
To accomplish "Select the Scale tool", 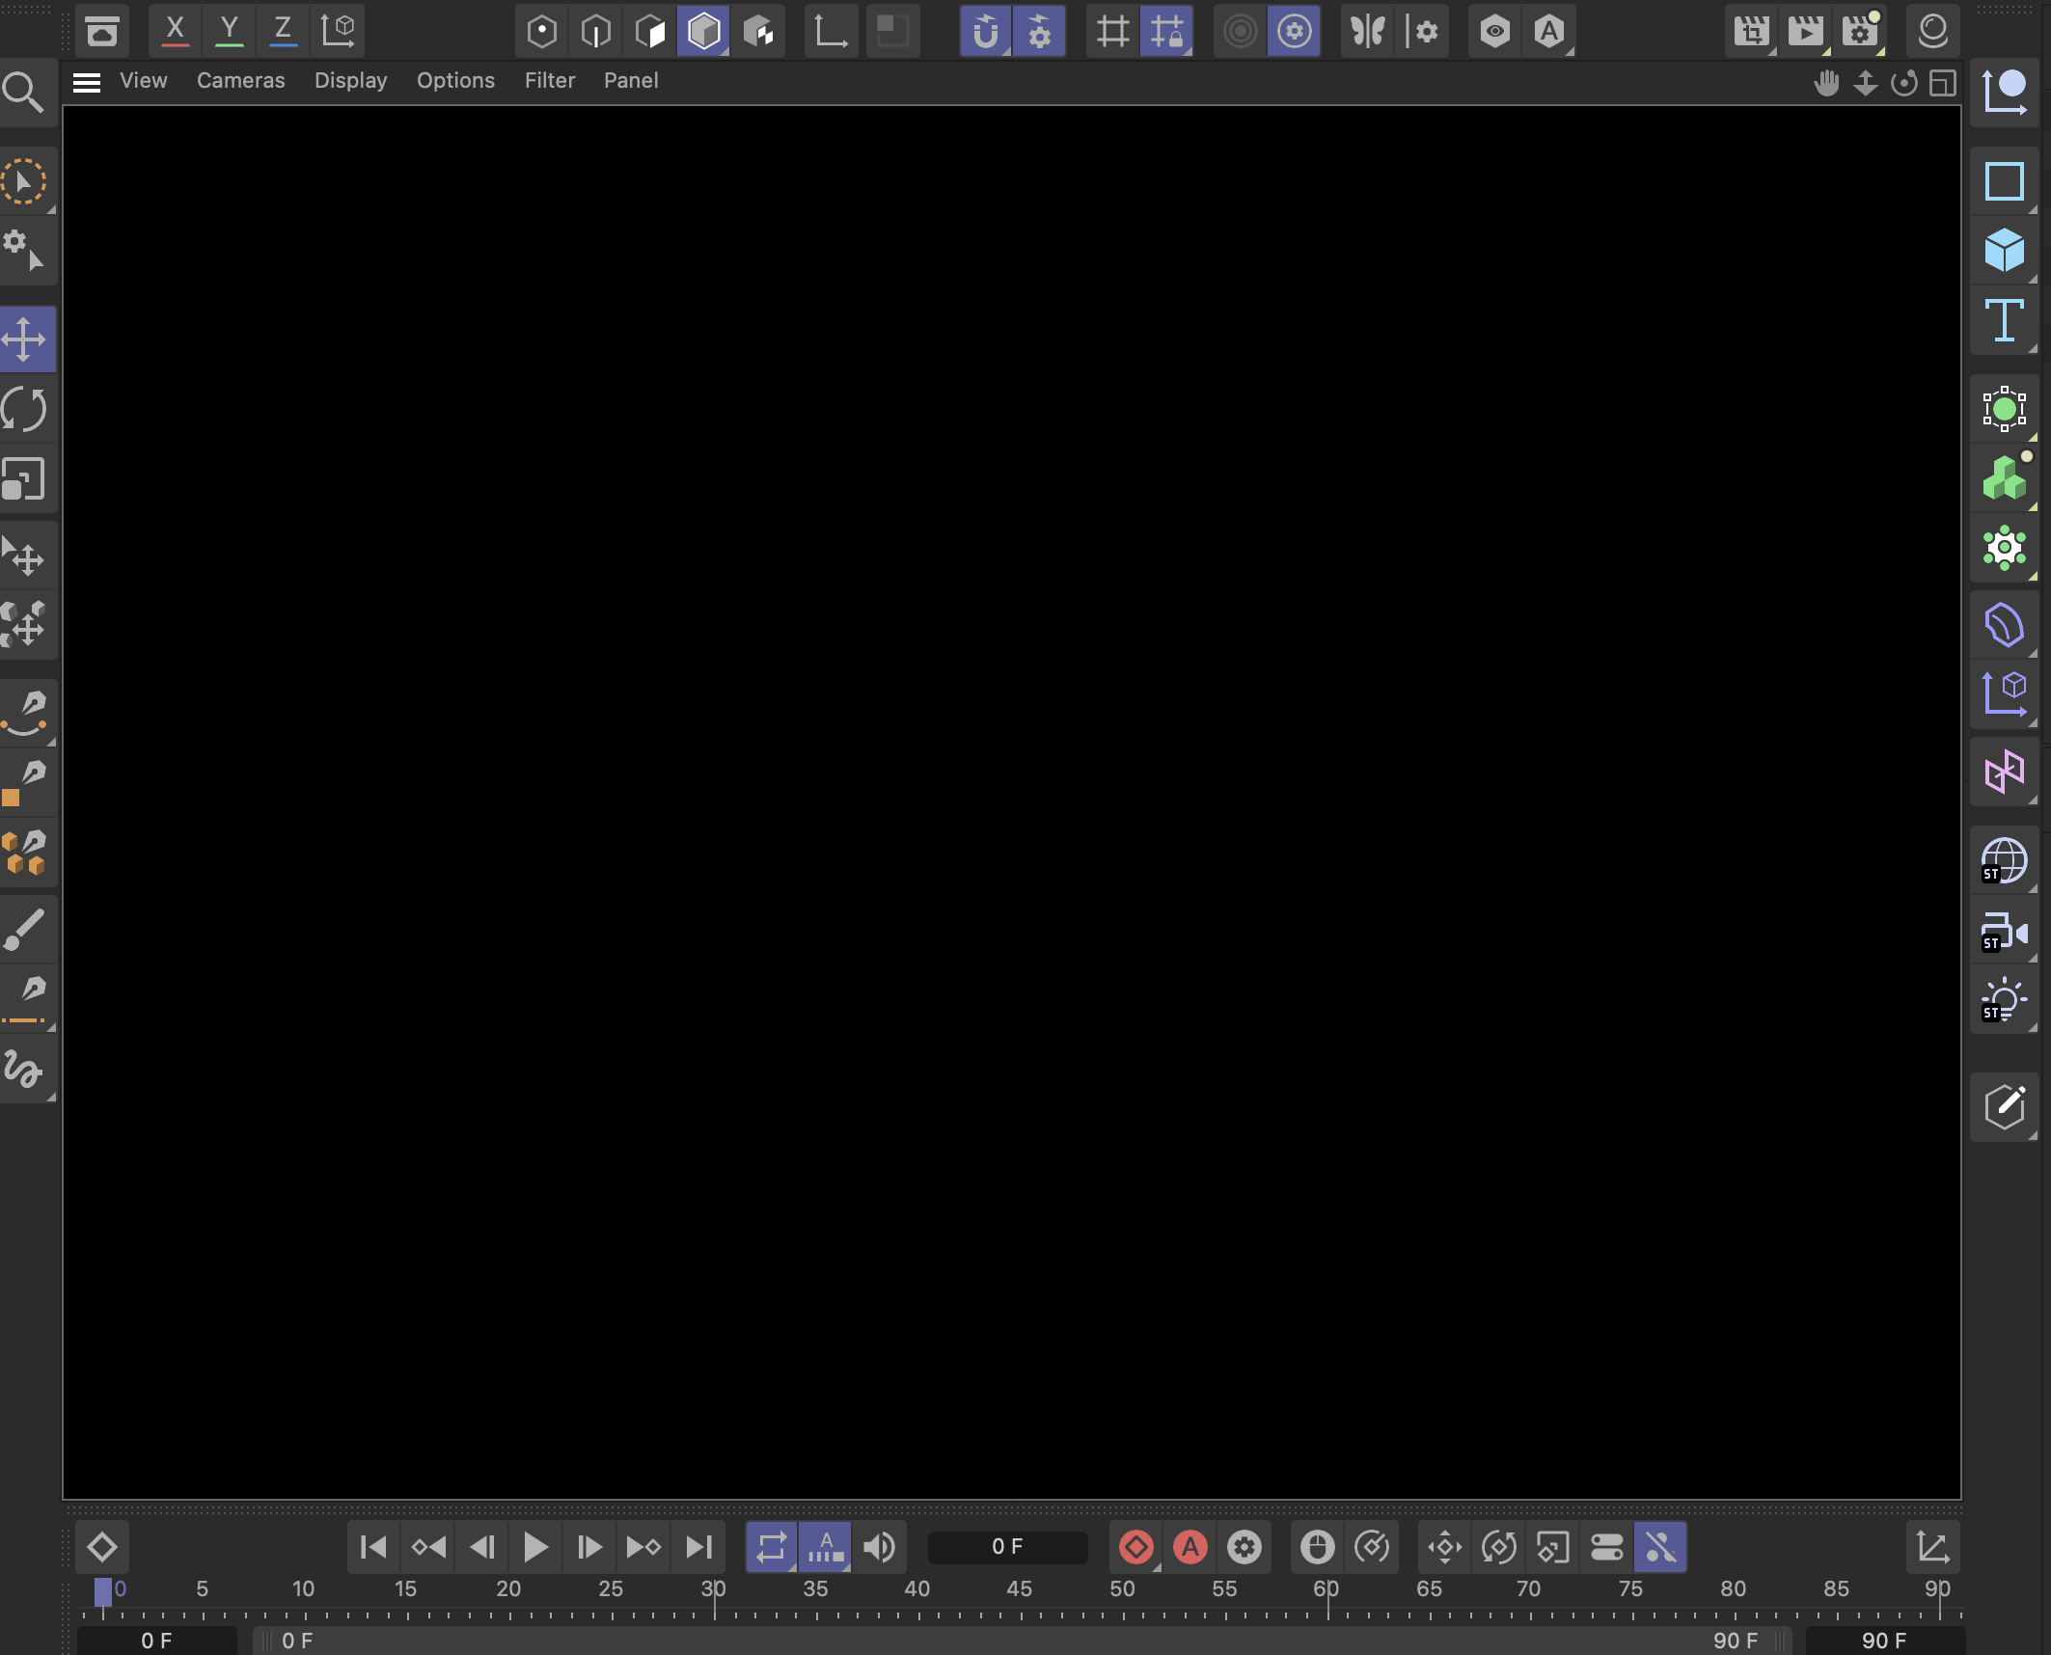I will tap(25, 479).
